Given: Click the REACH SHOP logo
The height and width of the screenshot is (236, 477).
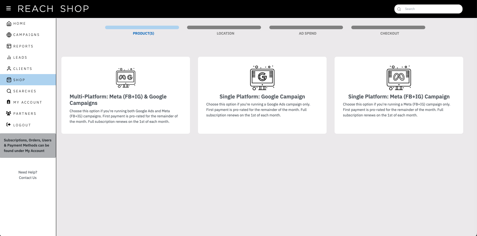Looking at the screenshot, I should pos(53,9).
